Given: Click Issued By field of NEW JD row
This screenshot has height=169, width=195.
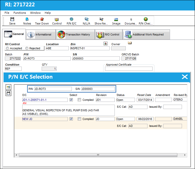Looking at the screenshot, I should point(173,126).
